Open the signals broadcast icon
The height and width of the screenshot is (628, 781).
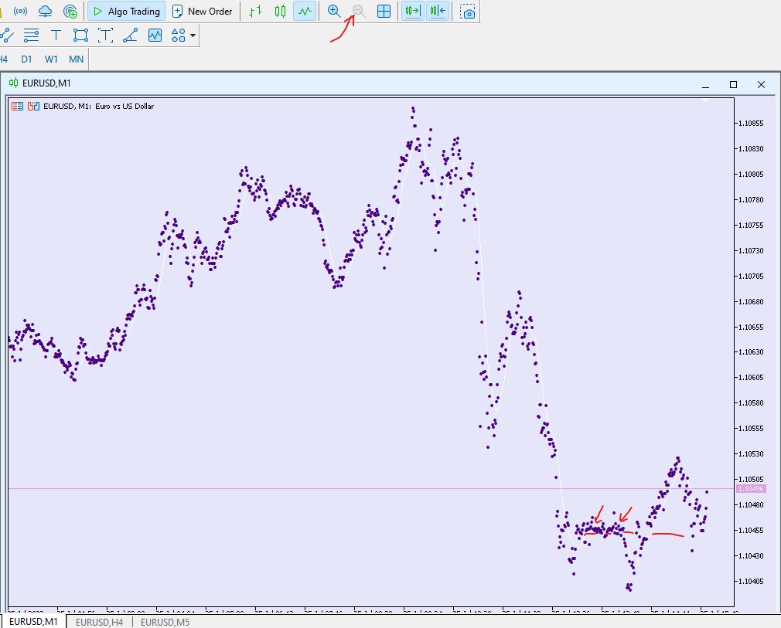tap(21, 12)
